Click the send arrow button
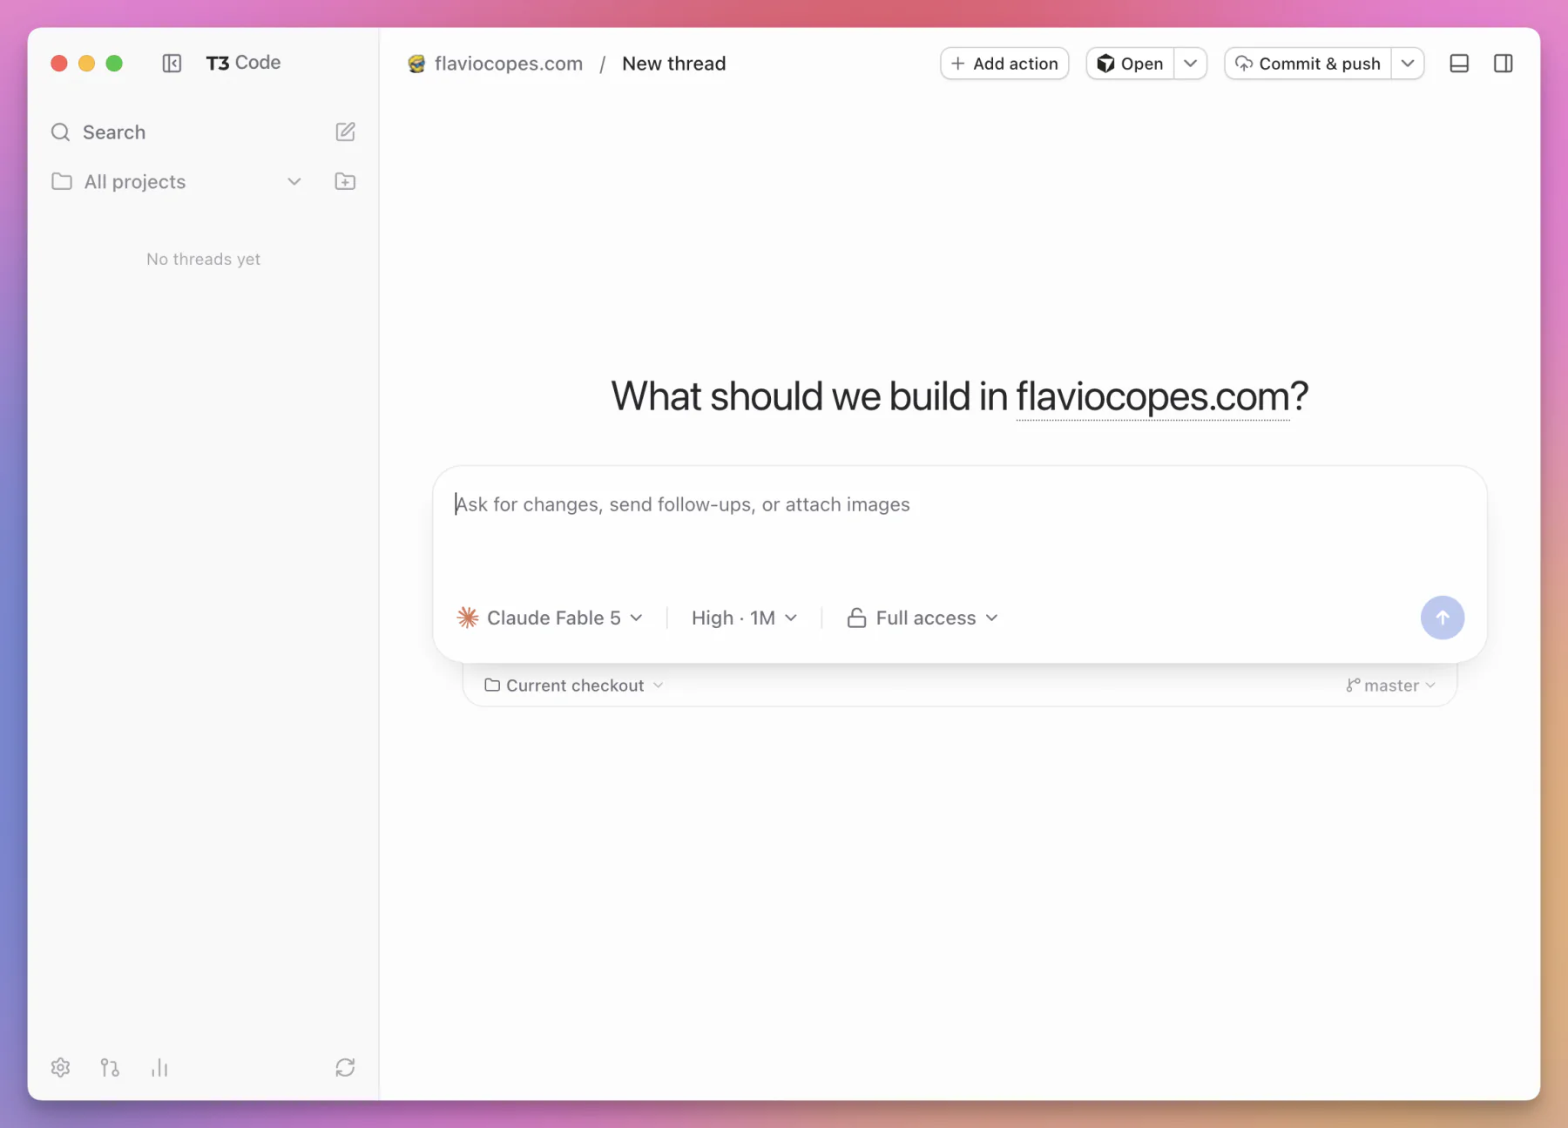Screen dimensions: 1568x1128 pos(1442,618)
